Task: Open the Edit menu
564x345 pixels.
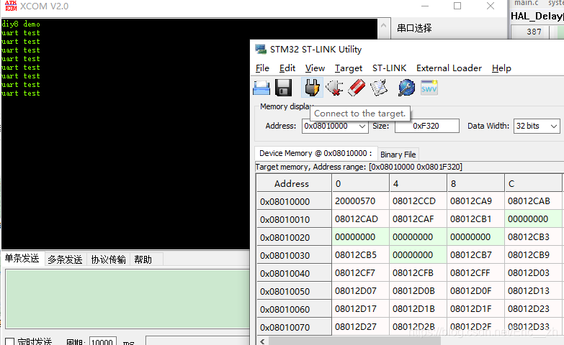Action: click(x=287, y=68)
